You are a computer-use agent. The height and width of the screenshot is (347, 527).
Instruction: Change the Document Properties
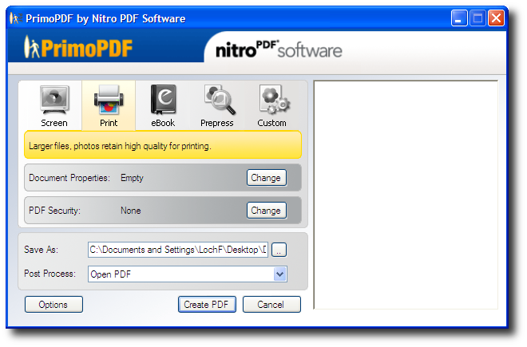[267, 178]
